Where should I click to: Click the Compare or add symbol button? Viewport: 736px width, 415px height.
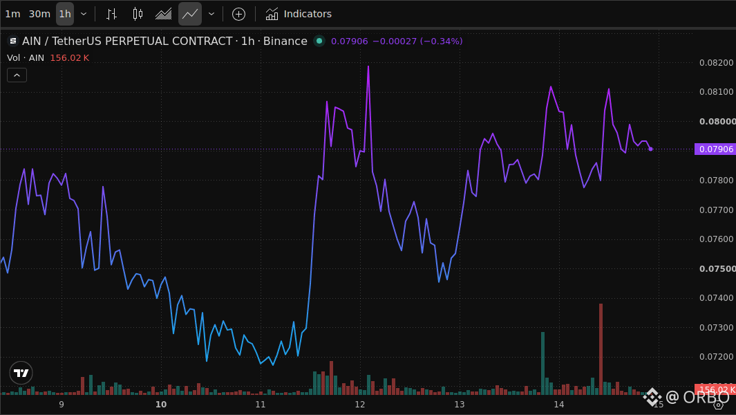click(x=238, y=14)
